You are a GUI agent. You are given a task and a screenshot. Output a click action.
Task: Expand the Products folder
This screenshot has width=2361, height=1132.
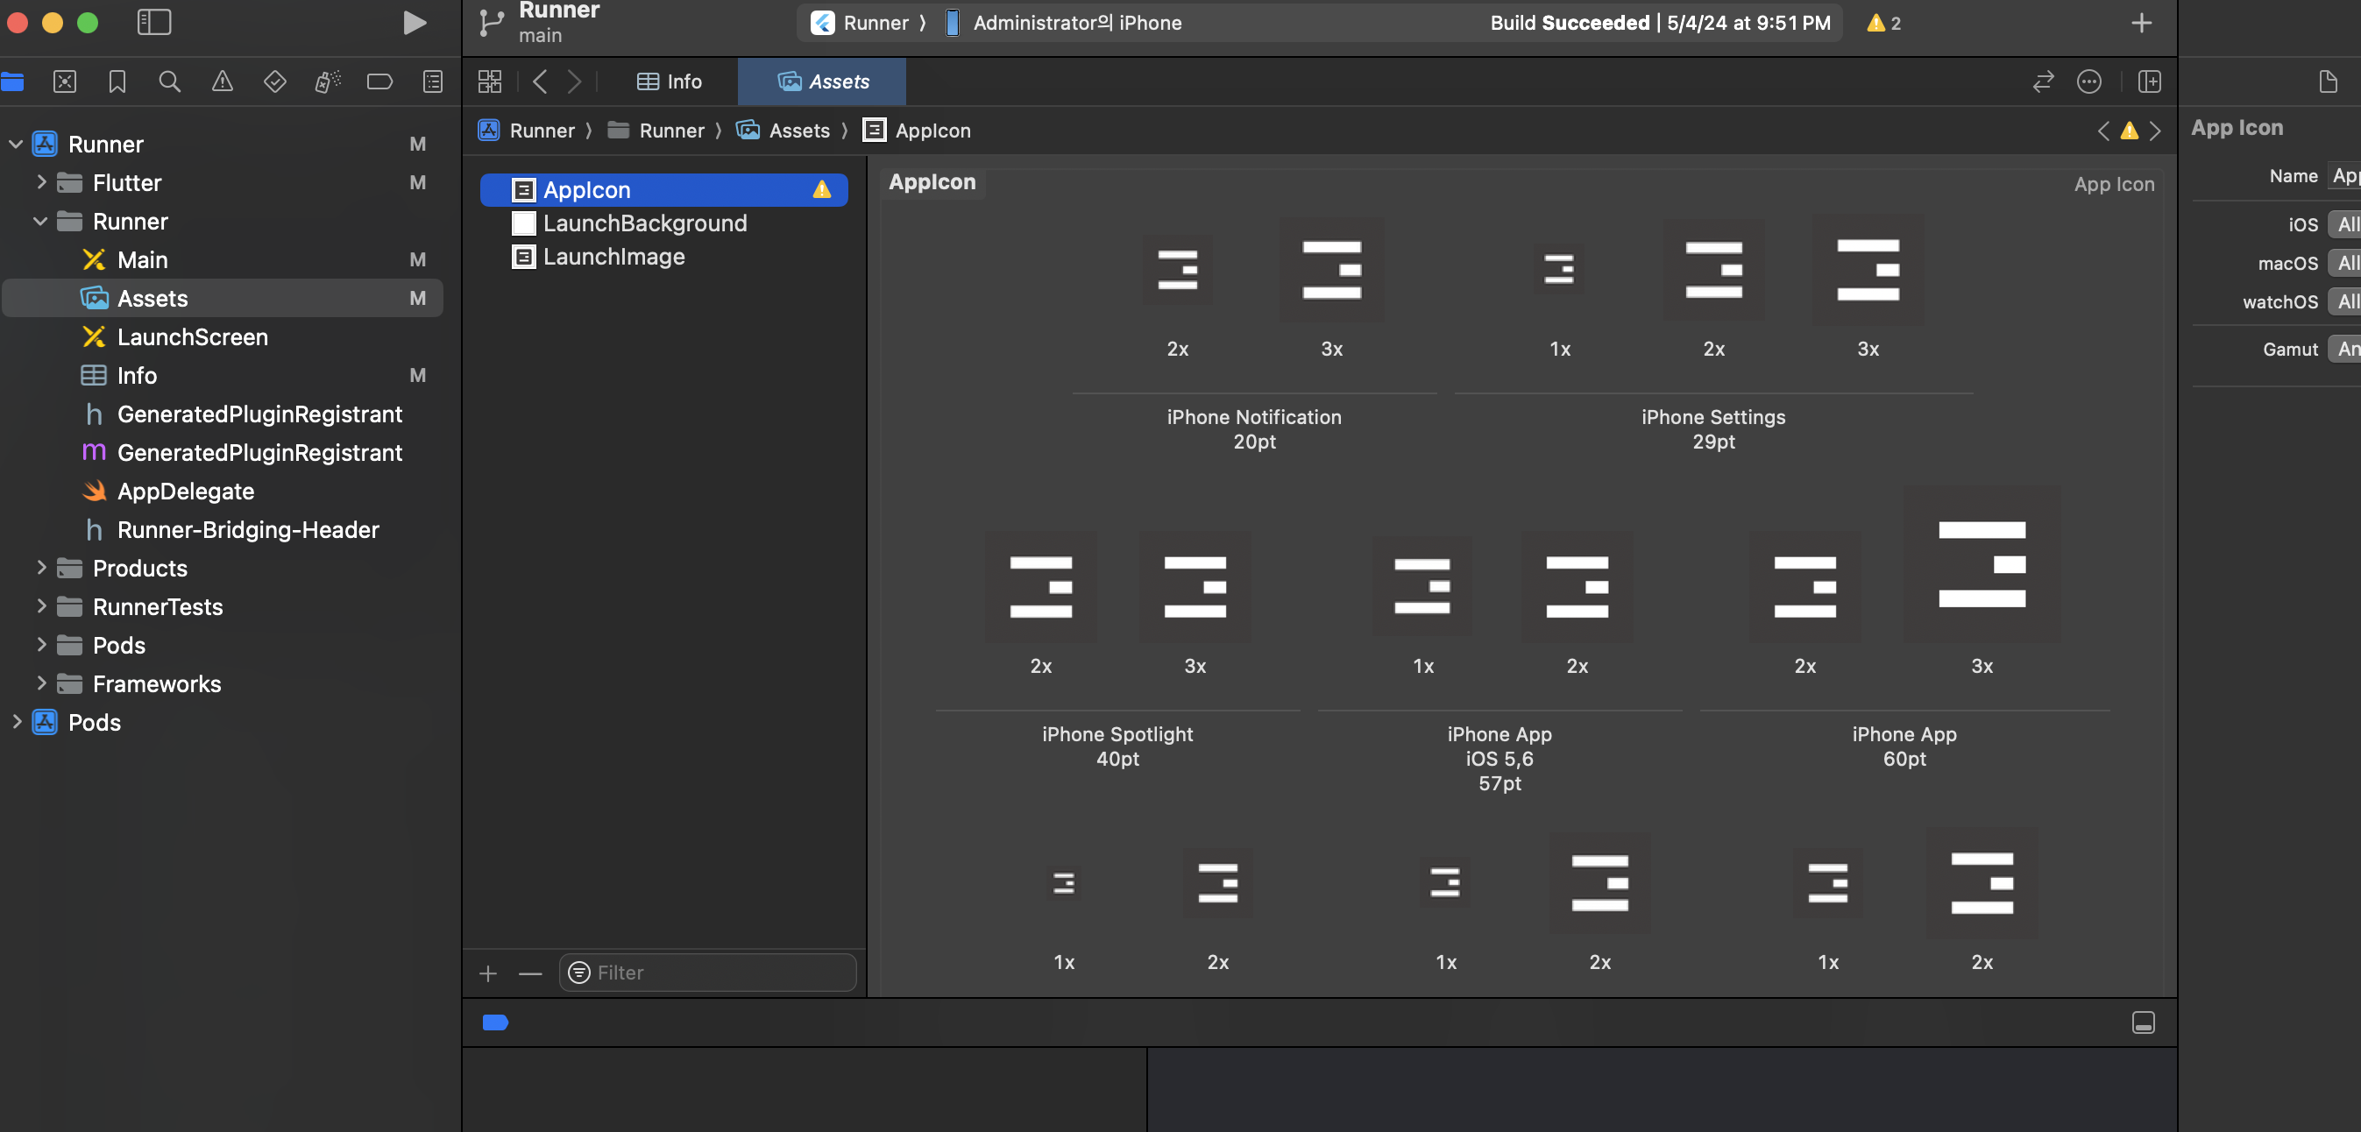pos(41,569)
